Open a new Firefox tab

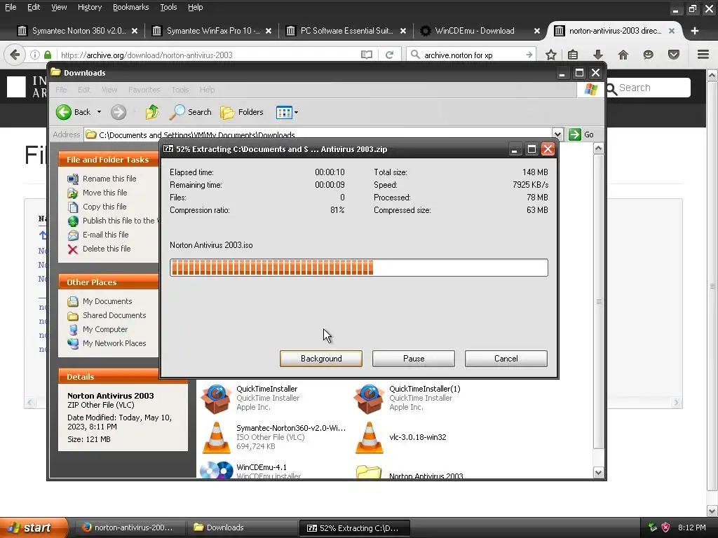(x=695, y=31)
